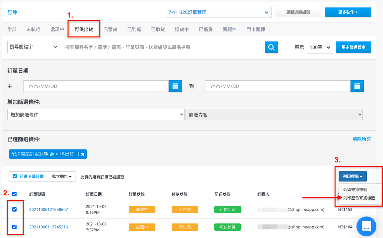Click the 付款狀態 column header

coord(179,194)
